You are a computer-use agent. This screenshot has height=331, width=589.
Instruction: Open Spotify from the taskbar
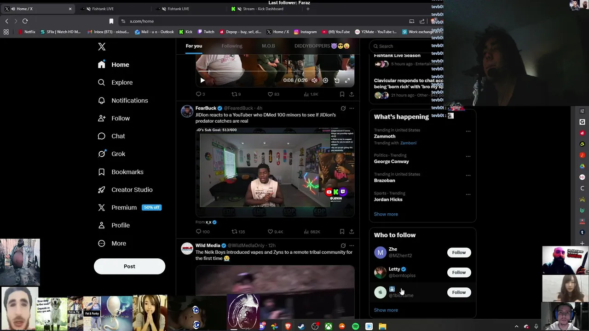coord(355,326)
